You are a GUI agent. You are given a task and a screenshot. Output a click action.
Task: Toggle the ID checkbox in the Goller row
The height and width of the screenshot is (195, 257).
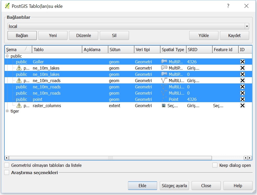(x=242, y=62)
